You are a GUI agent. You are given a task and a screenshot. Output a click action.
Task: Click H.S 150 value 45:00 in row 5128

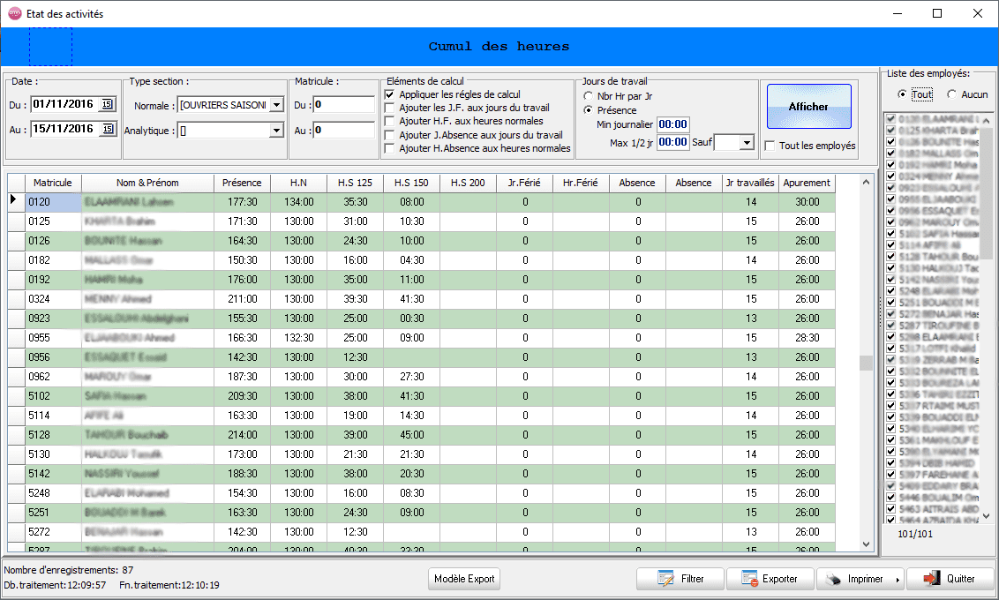click(x=411, y=434)
